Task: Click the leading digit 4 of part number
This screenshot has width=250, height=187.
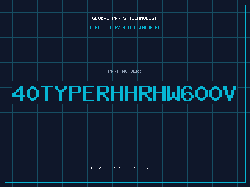Action: coord(19,93)
